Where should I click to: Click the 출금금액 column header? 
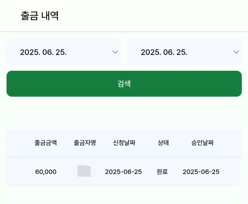[46, 143]
